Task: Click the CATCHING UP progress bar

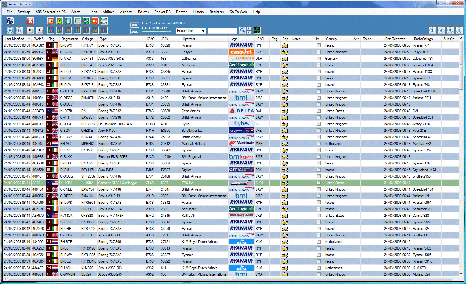Action: point(157,32)
